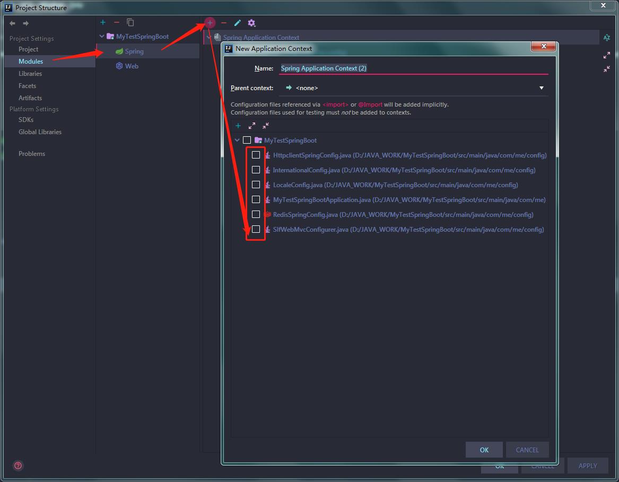Confirm the dialog with OK
This screenshot has width=619, height=482.
pyautogui.click(x=484, y=450)
